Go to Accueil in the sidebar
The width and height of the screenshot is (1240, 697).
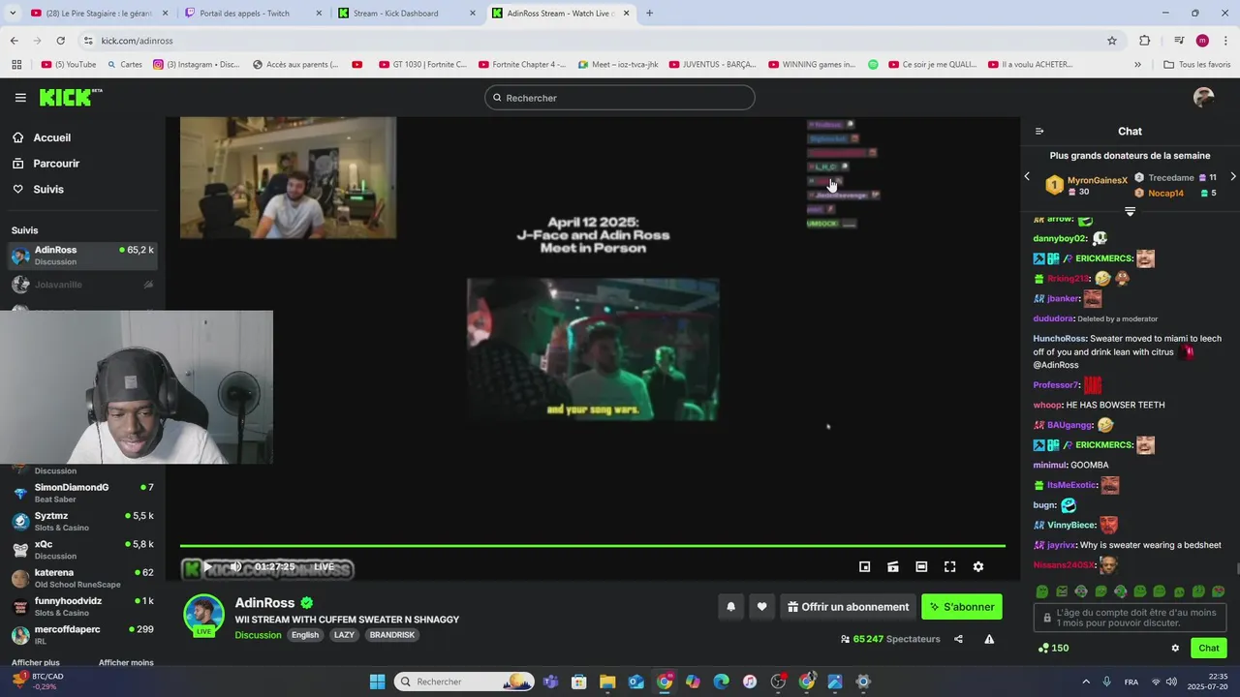coord(51,137)
